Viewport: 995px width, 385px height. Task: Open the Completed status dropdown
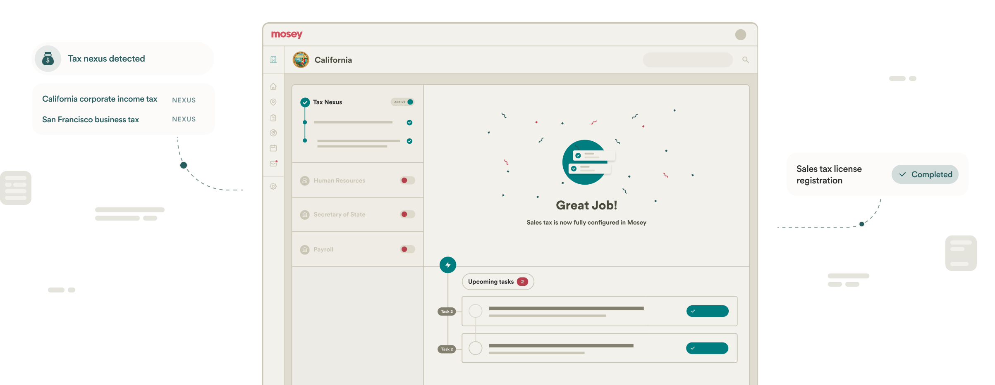point(925,174)
